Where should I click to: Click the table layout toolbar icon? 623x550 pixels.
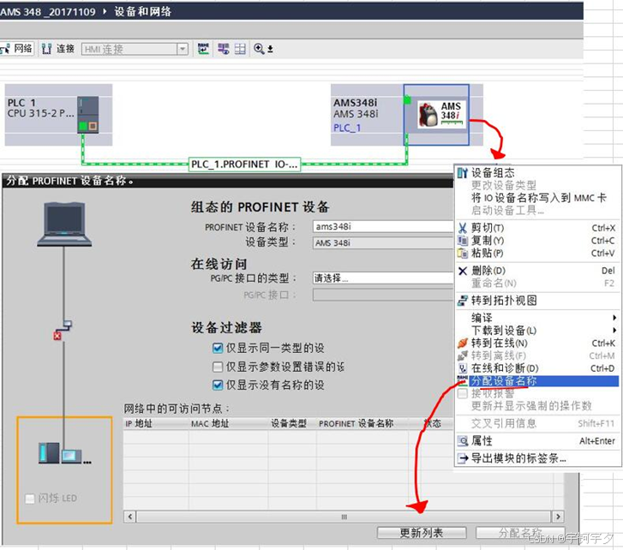(x=240, y=49)
